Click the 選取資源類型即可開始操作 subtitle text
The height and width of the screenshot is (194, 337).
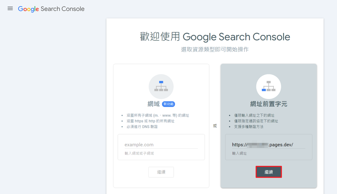(215, 49)
